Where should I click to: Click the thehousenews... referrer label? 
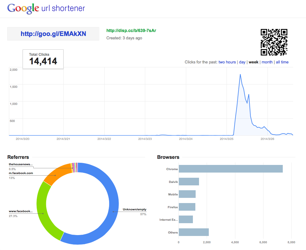click(21, 164)
